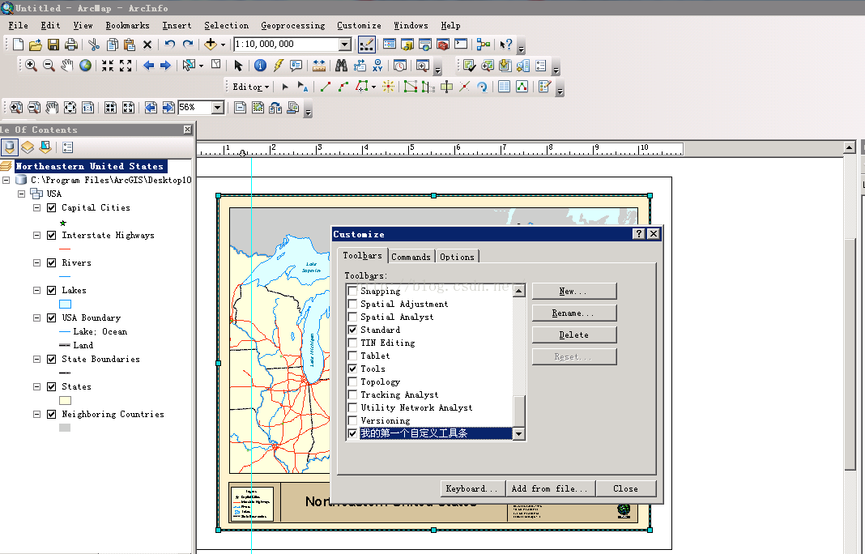This screenshot has width=865, height=554.
Task: Collapse the USA group layer
Action: (22, 194)
